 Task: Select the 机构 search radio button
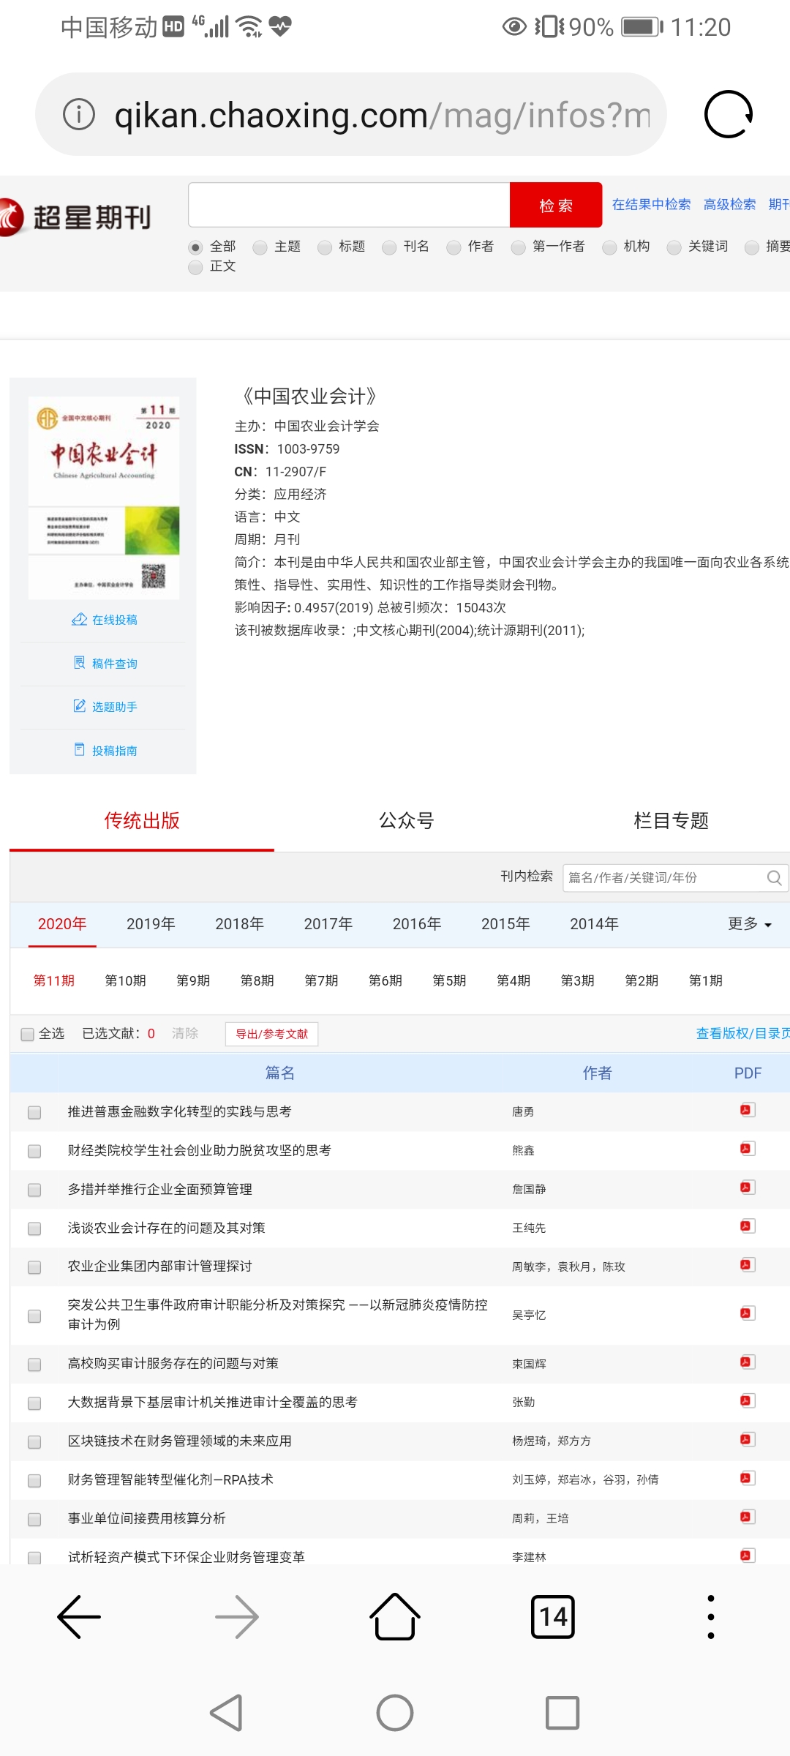(609, 247)
